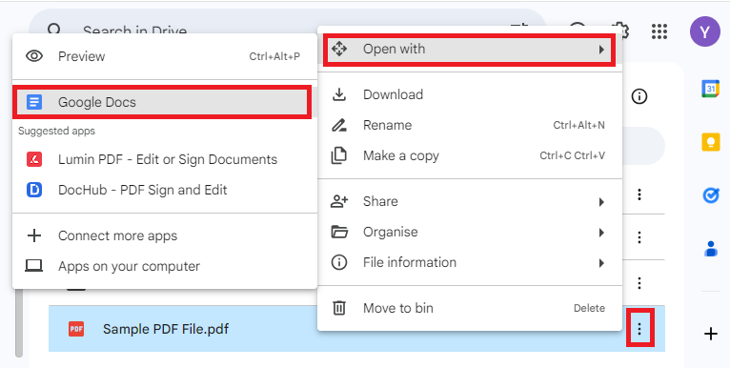Select the Sample PDF File.pdf file name
Screen dimensions: 730x368
click(x=166, y=329)
